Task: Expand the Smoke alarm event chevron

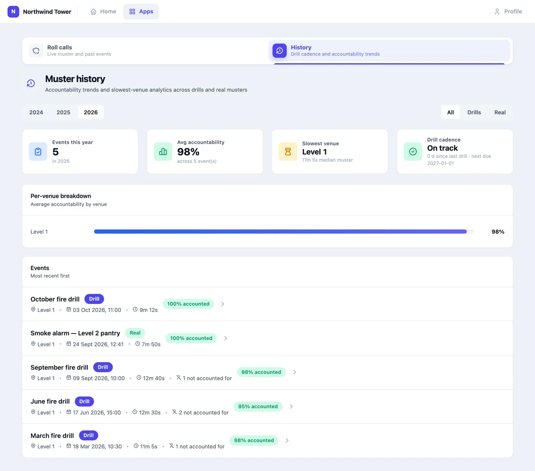Action: [226, 338]
